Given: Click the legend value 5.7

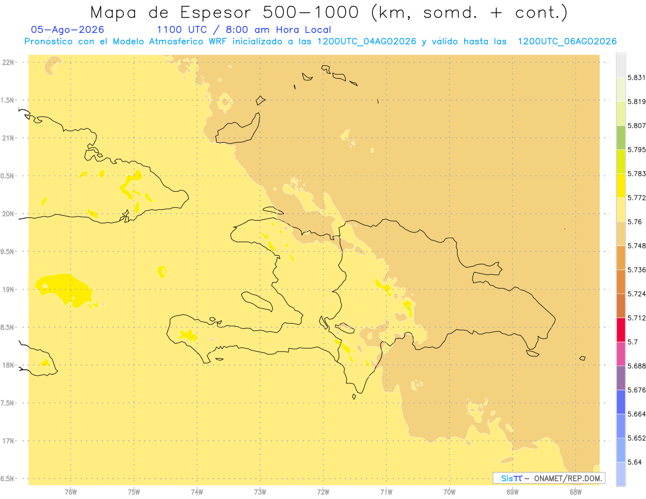Looking at the screenshot, I should pyautogui.click(x=633, y=342).
